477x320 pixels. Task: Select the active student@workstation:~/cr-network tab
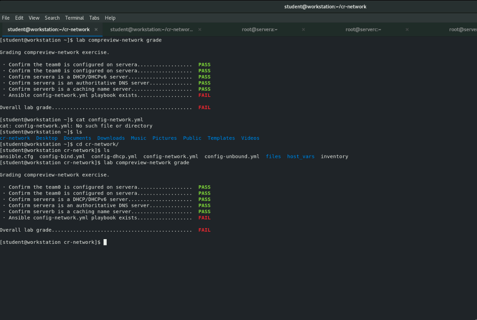pos(49,29)
